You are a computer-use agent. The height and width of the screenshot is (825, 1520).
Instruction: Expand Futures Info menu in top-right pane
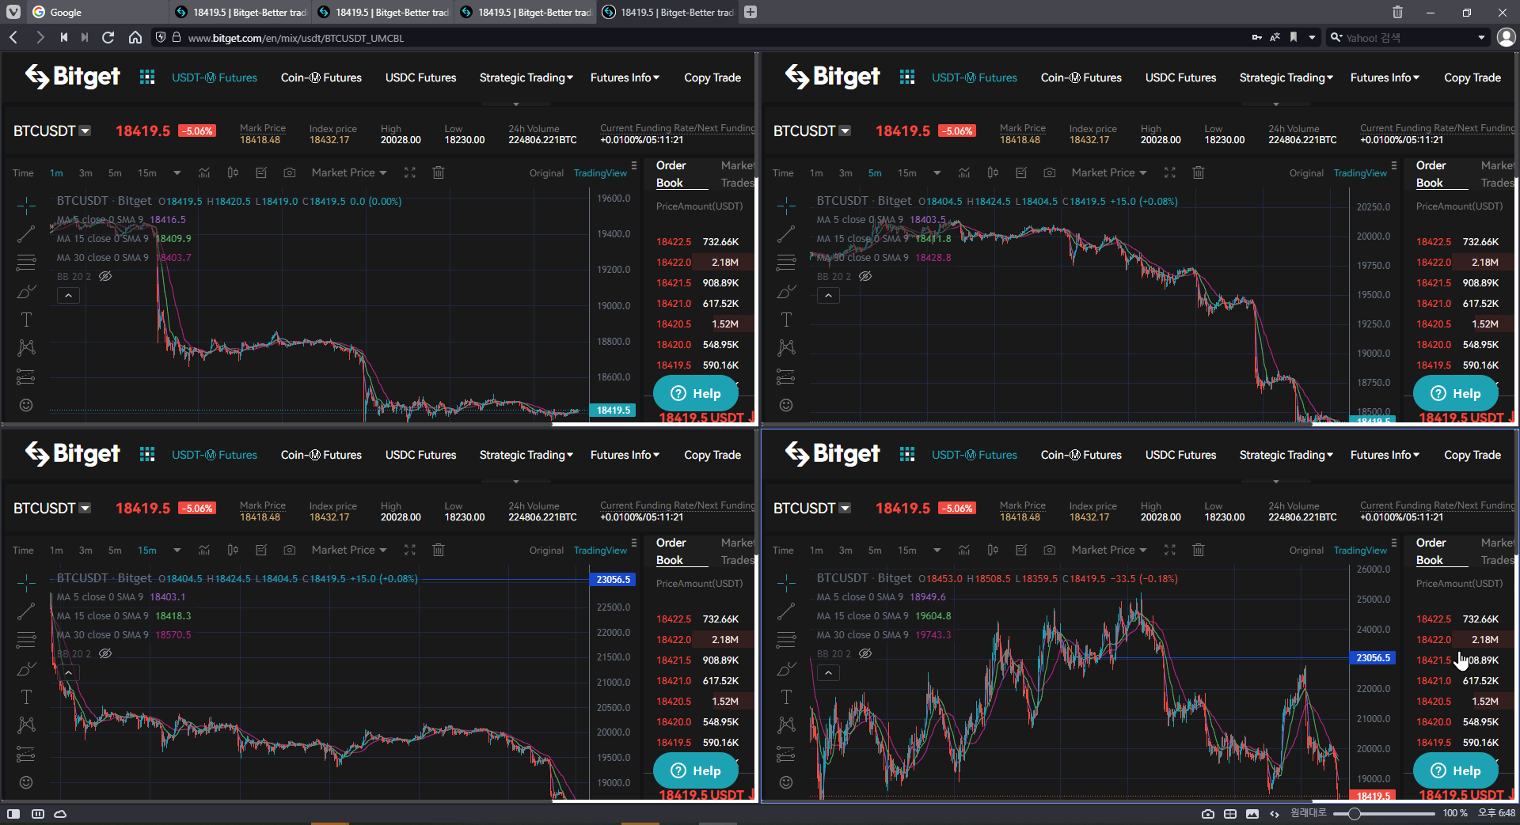[1385, 78]
